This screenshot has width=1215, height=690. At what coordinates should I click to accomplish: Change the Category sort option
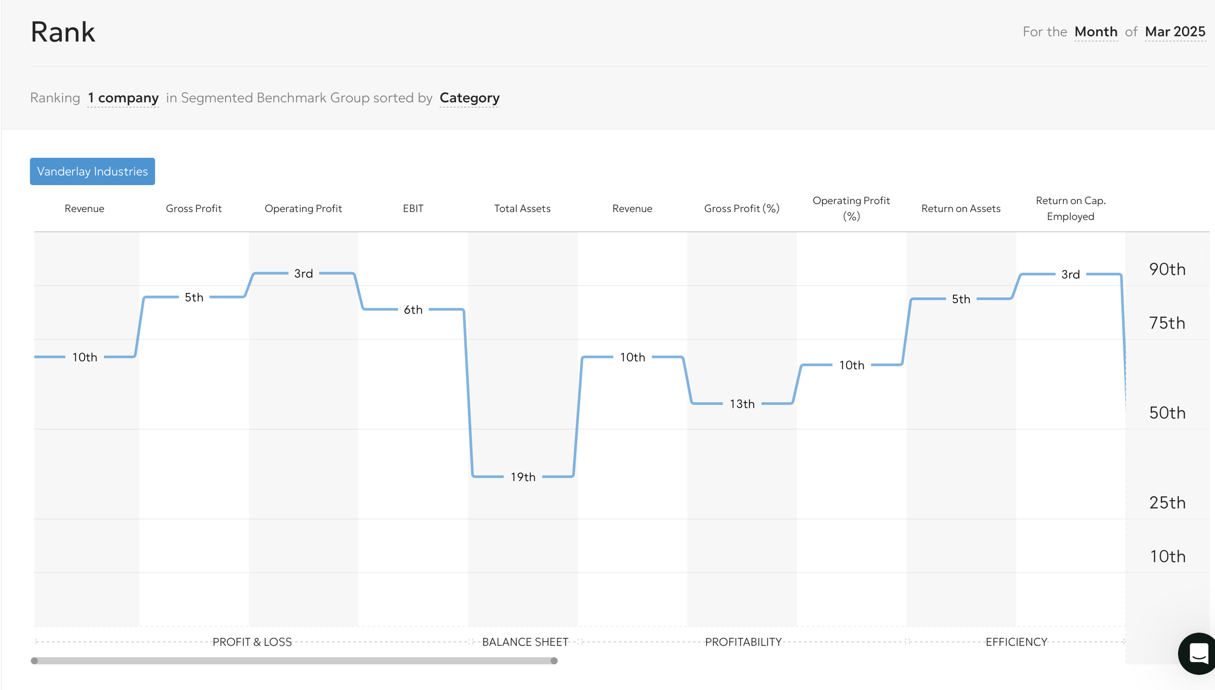tap(469, 98)
